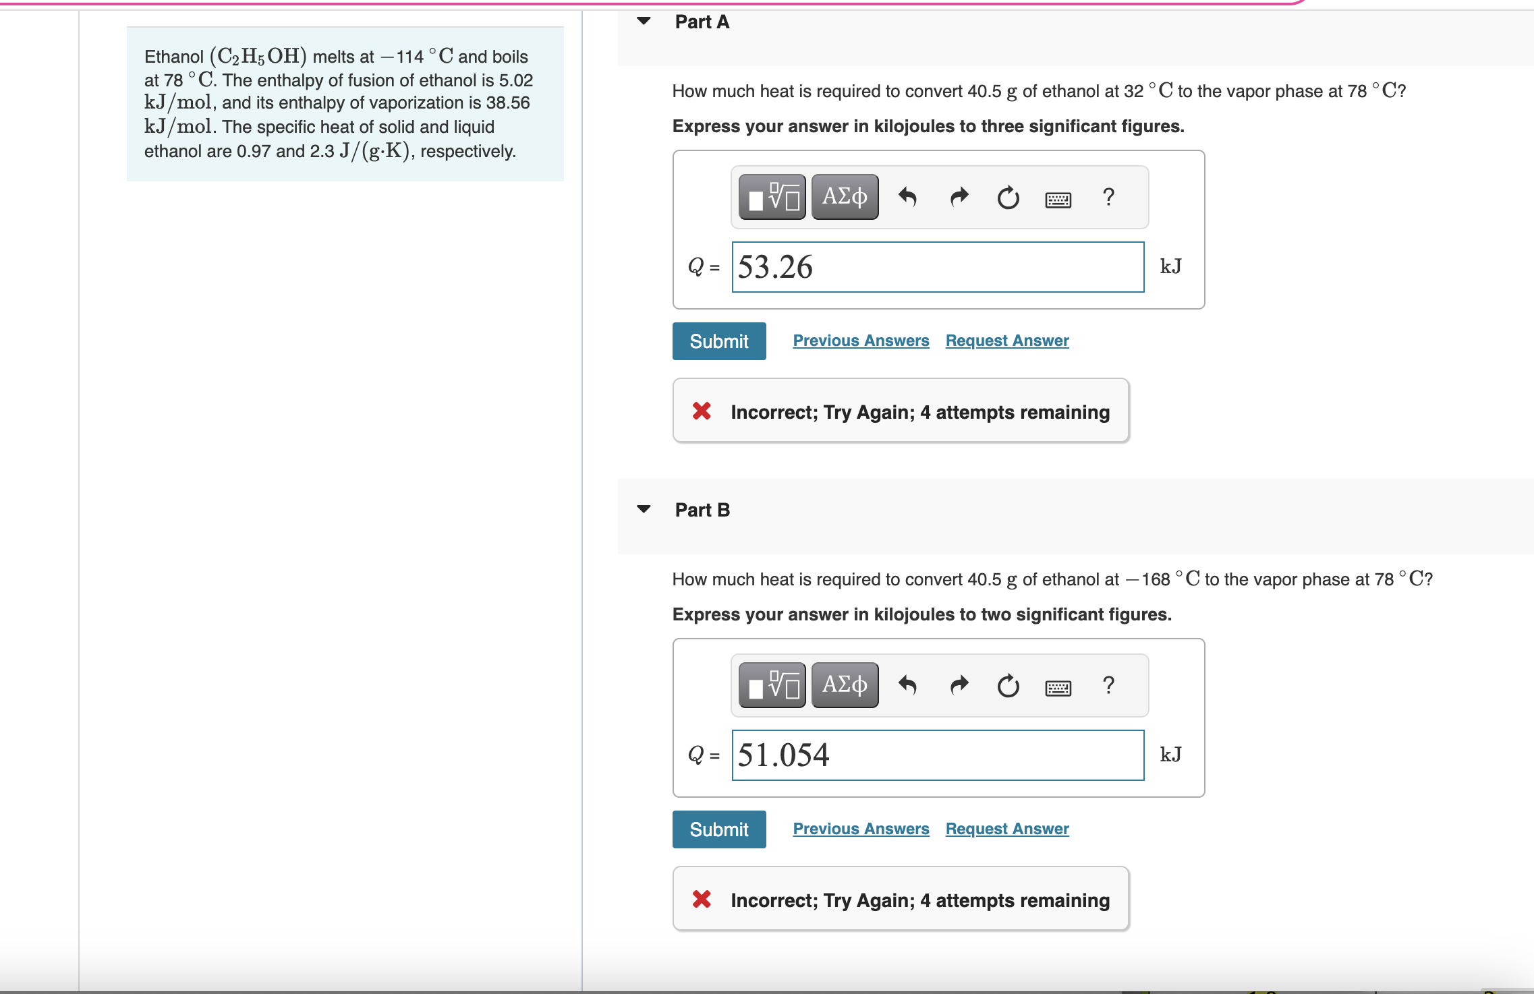The image size is (1534, 994).
Task: Collapse the Part B section triangle
Action: click(x=644, y=509)
